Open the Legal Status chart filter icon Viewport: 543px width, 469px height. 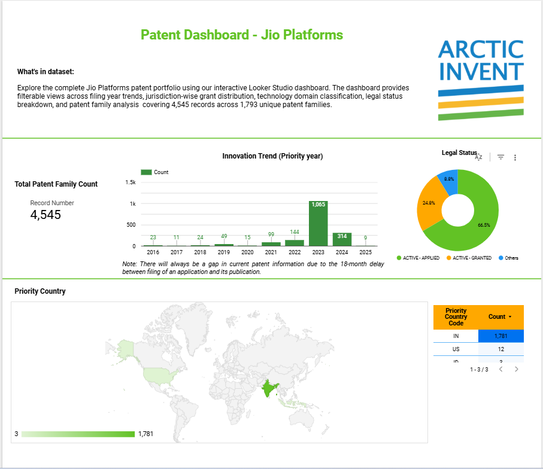point(500,157)
